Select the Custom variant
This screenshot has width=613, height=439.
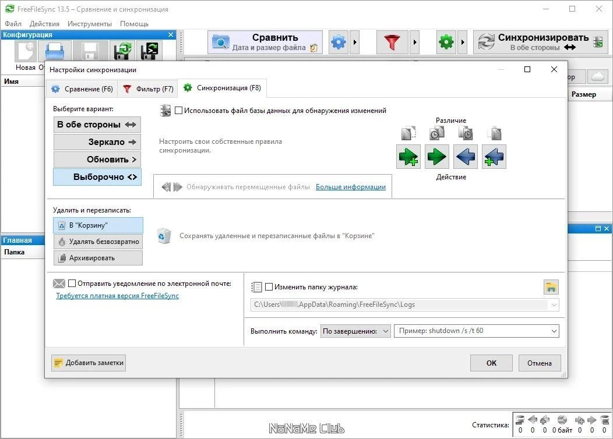pos(97,177)
